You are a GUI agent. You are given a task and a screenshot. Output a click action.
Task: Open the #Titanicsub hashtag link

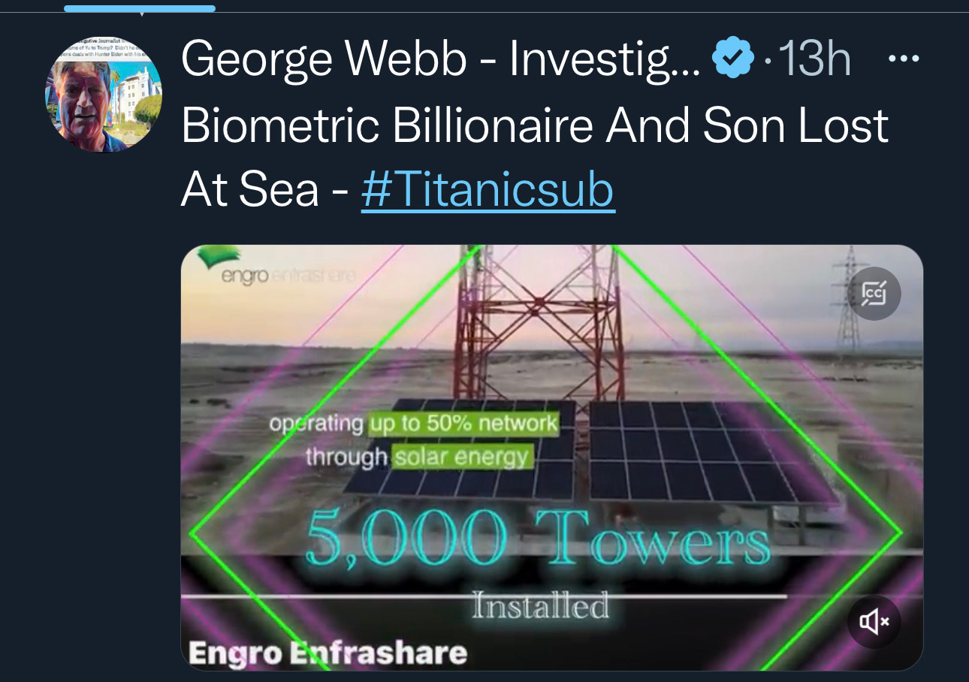(x=488, y=189)
